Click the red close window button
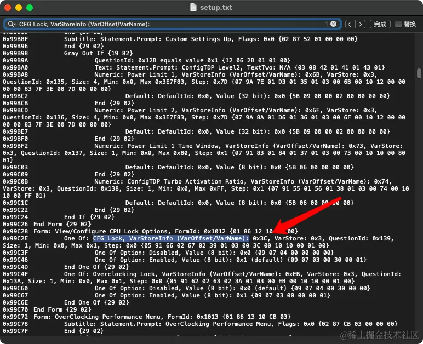Viewport: 423px width, 344px height. tap(8, 8)
